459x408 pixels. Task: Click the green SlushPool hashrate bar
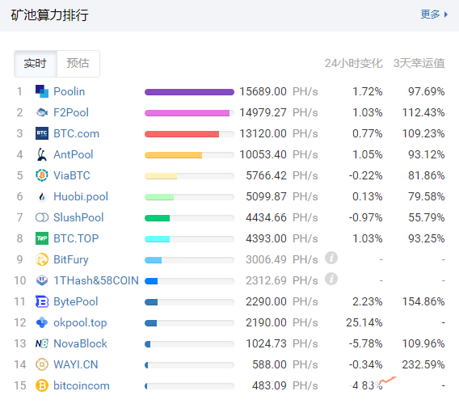[x=158, y=218]
